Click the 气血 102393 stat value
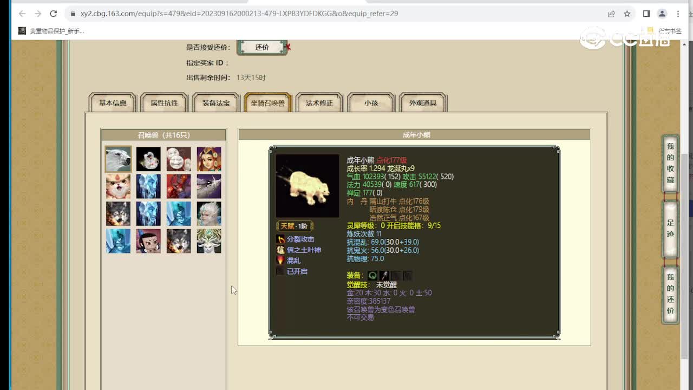Viewport: 693px width, 390px height. 374,177
